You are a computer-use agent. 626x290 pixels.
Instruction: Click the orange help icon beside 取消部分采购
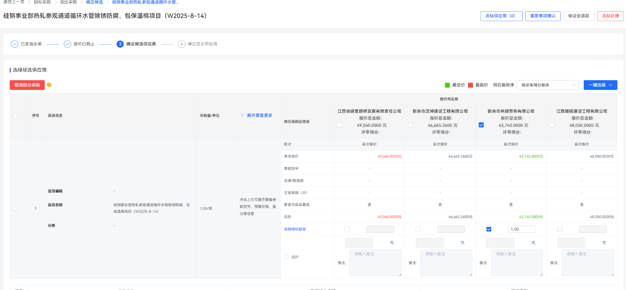point(49,85)
